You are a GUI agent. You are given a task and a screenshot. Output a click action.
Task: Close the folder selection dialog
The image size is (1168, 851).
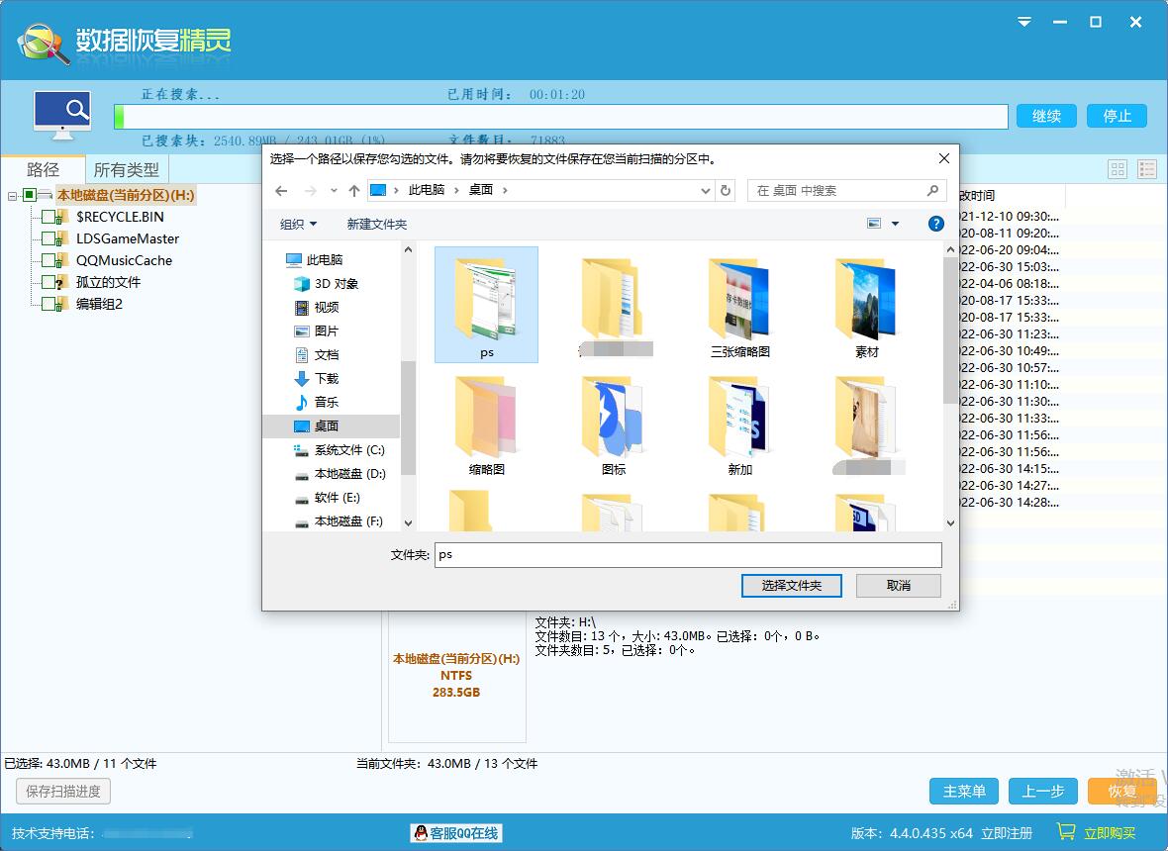tap(943, 158)
